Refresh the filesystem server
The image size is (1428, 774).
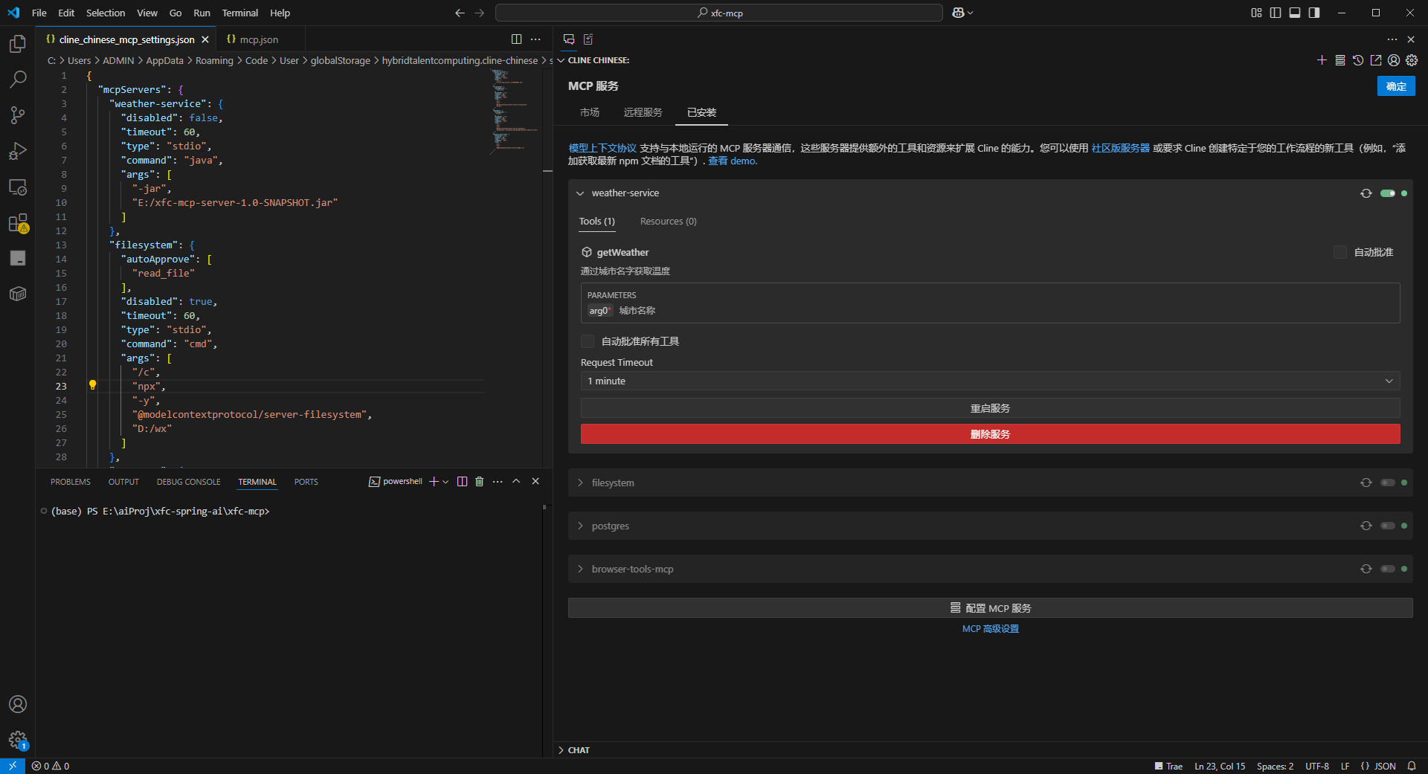click(1366, 483)
